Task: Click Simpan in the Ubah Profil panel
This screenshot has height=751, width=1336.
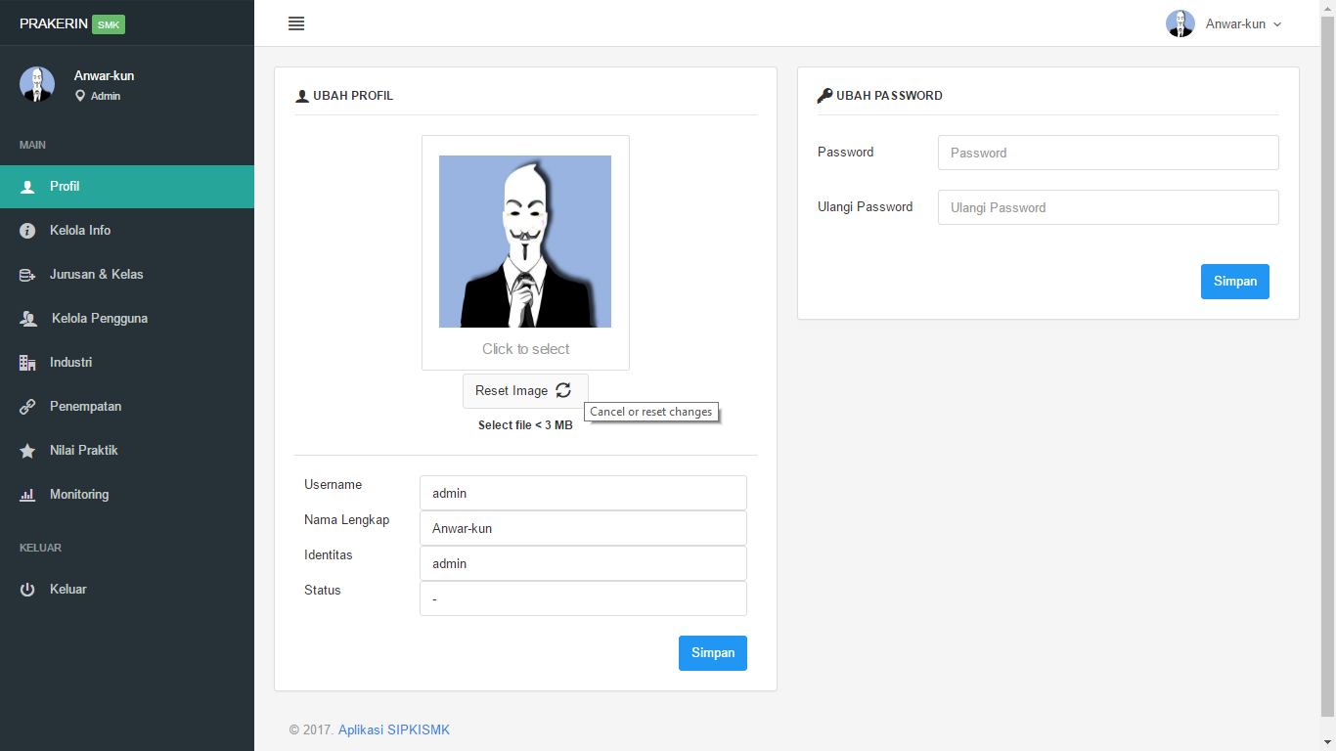Action: tap(713, 653)
